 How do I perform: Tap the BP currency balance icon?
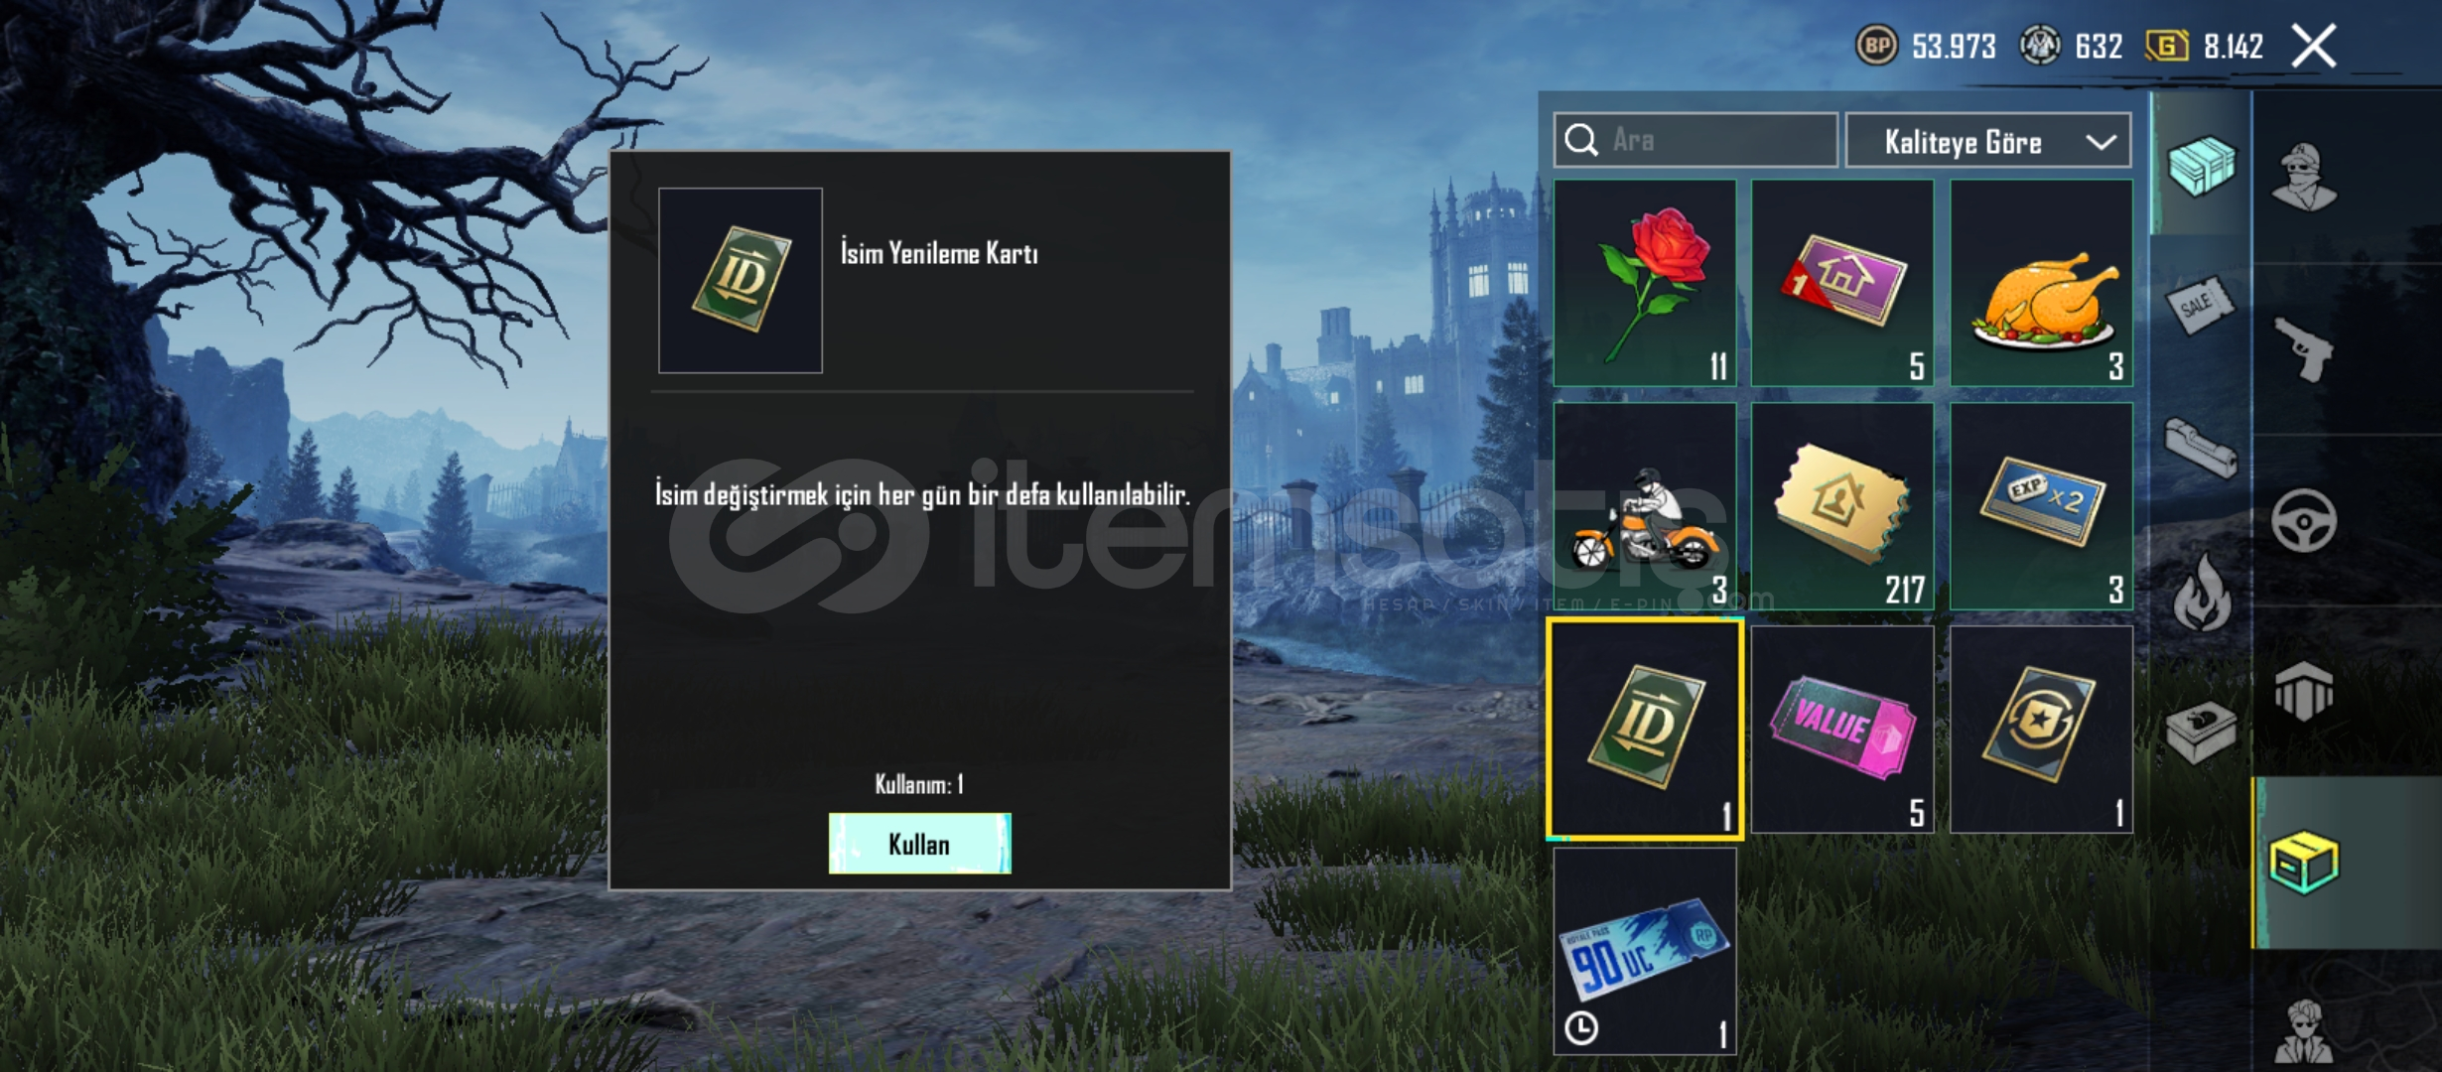click(x=1876, y=46)
